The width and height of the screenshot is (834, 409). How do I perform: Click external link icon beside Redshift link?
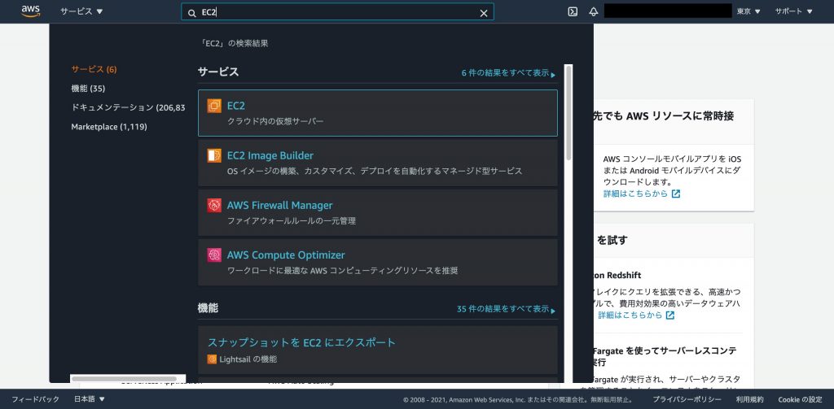click(x=670, y=315)
